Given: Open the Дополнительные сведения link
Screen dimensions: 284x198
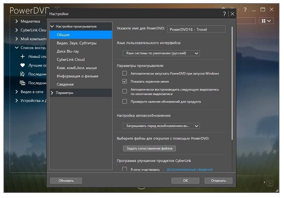Looking at the screenshot, I should click(x=190, y=170).
